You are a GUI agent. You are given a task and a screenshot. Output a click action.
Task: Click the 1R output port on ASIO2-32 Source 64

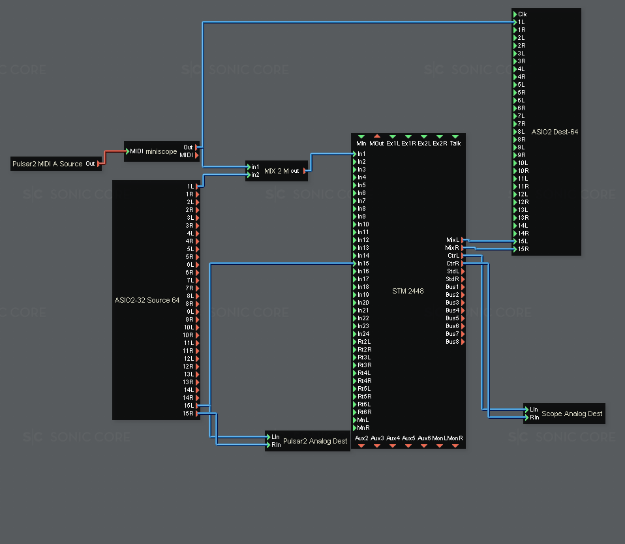coord(197,194)
